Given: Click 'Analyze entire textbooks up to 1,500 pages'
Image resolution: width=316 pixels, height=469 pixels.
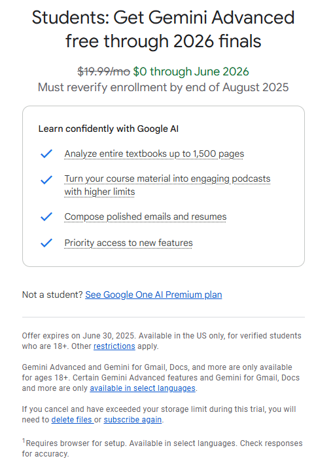Looking at the screenshot, I should tap(154, 153).
